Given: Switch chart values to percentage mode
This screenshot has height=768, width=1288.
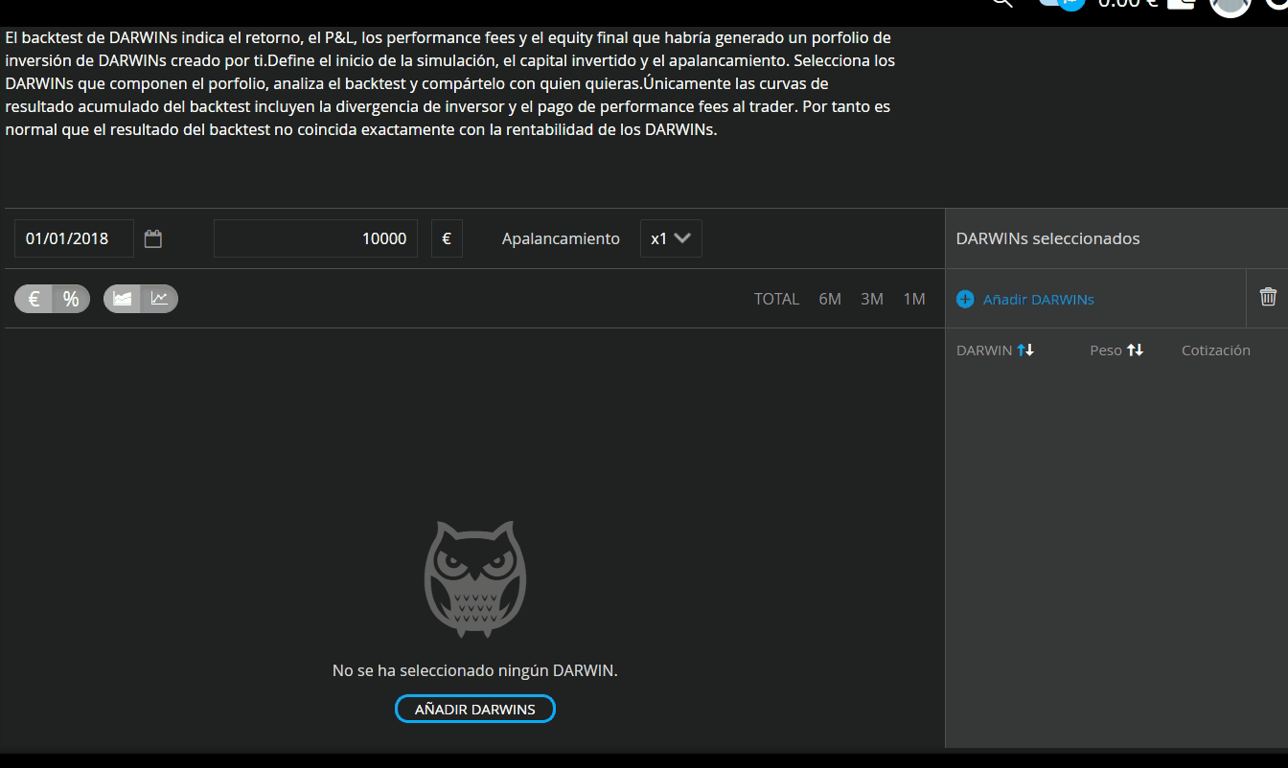Looking at the screenshot, I should pos(71,299).
